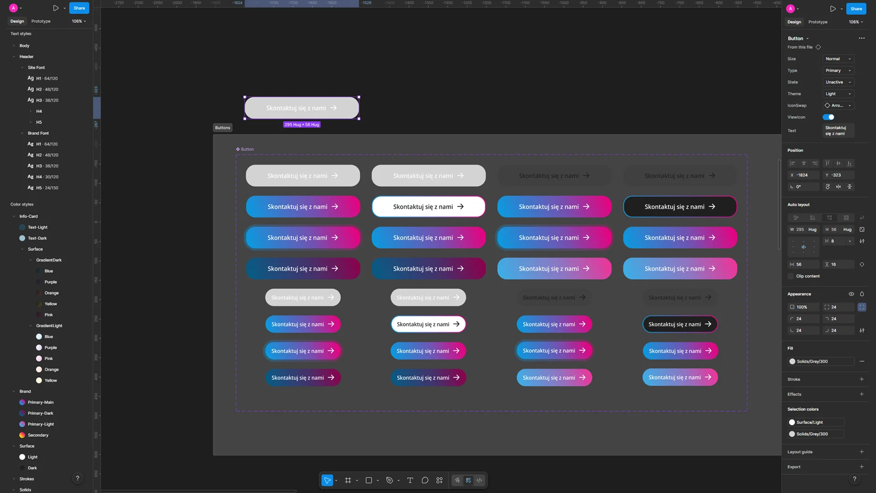The width and height of the screenshot is (876, 493).
Task: Click align top icon in Position
Action: click(x=827, y=163)
